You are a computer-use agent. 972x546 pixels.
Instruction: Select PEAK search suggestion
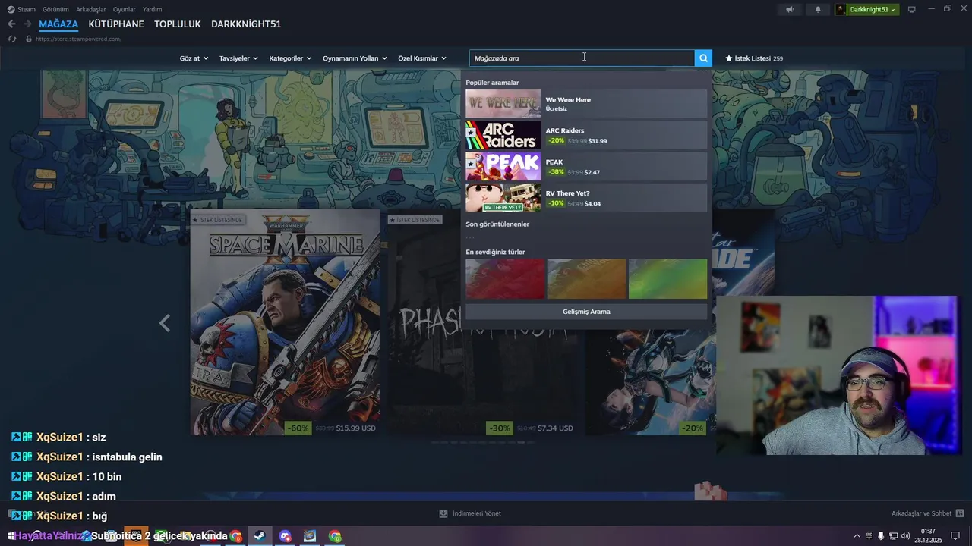(x=585, y=166)
